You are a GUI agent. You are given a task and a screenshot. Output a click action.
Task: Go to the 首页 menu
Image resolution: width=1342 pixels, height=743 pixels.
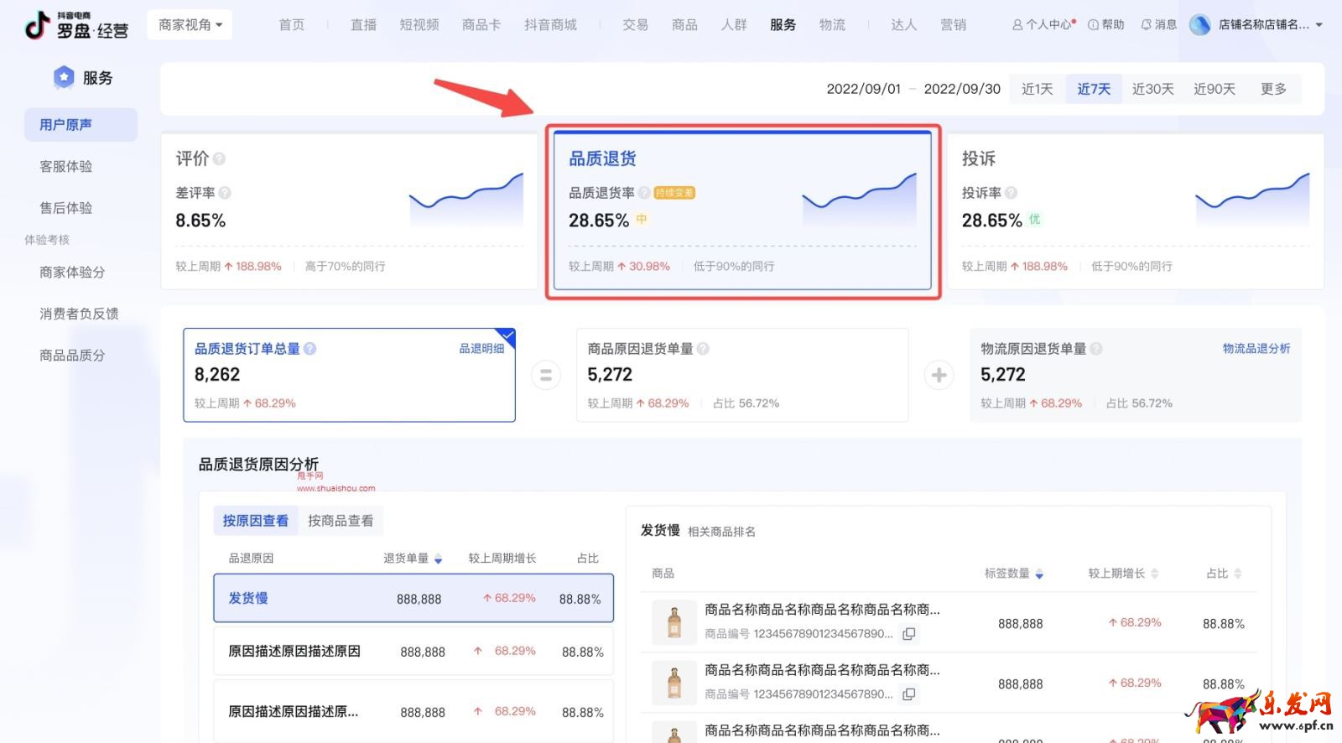pyautogui.click(x=292, y=25)
